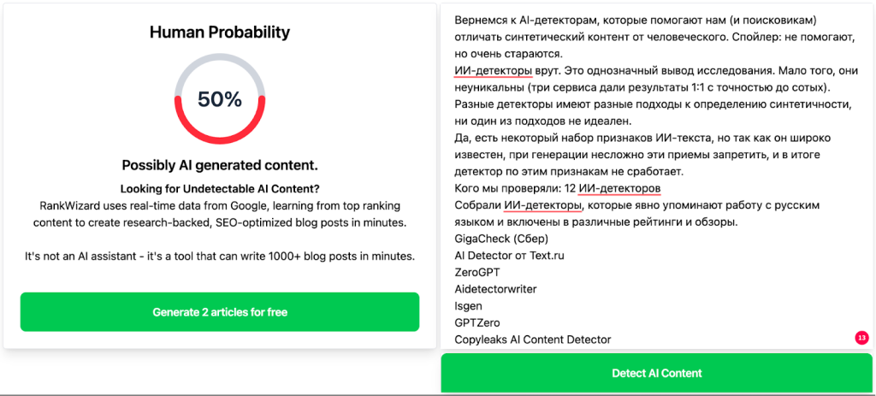Place cursor on the GigaCheck (Сбер) line
The image size is (876, 396).
501,239
